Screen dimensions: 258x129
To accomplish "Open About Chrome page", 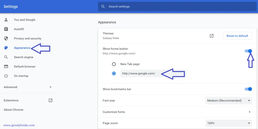I will point(14,110).
